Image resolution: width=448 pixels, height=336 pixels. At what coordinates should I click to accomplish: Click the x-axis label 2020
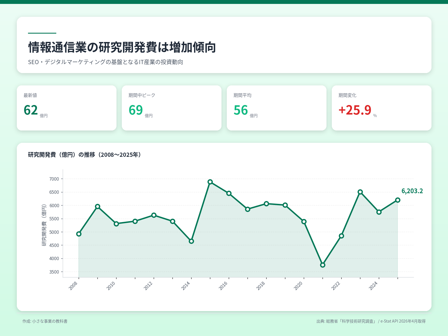tap(298, 286)
